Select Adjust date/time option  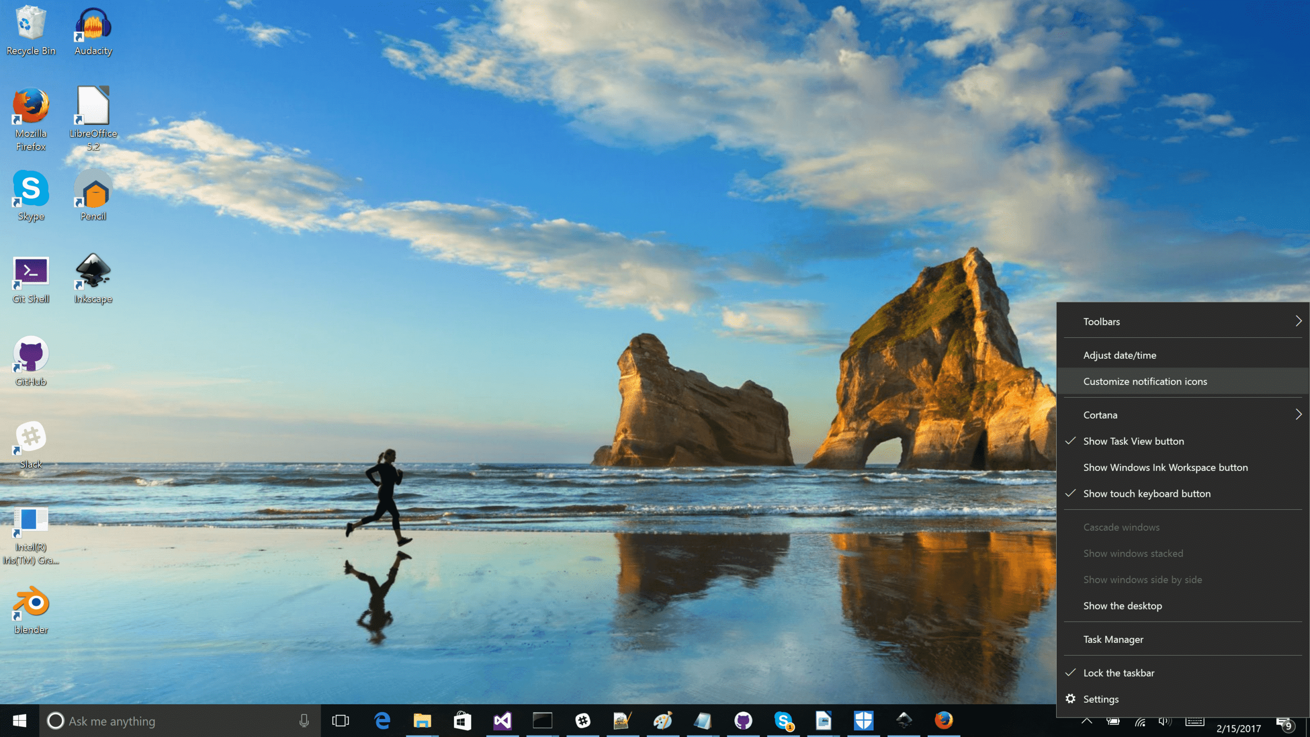tap(1119, 355)
